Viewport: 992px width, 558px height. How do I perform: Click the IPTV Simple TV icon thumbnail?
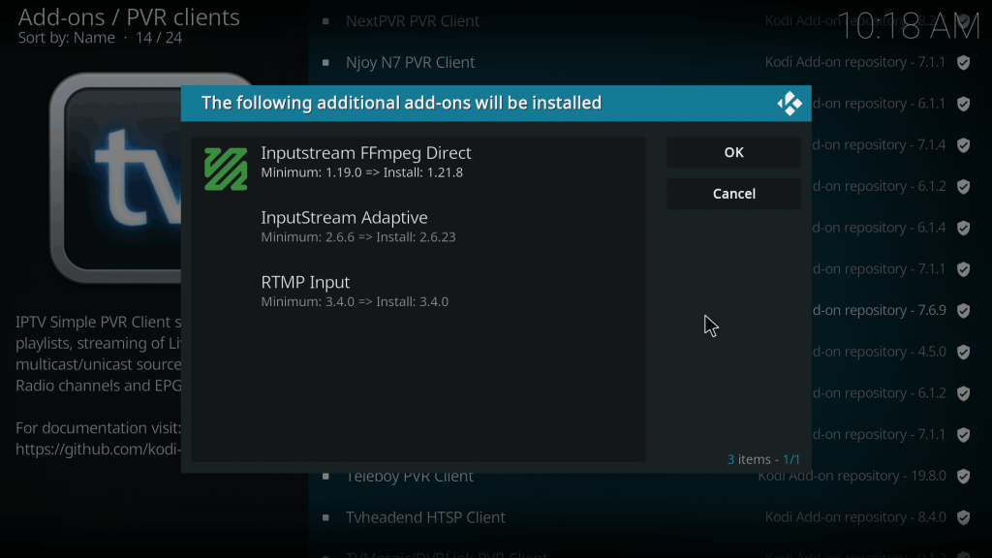tap(116, 178)
